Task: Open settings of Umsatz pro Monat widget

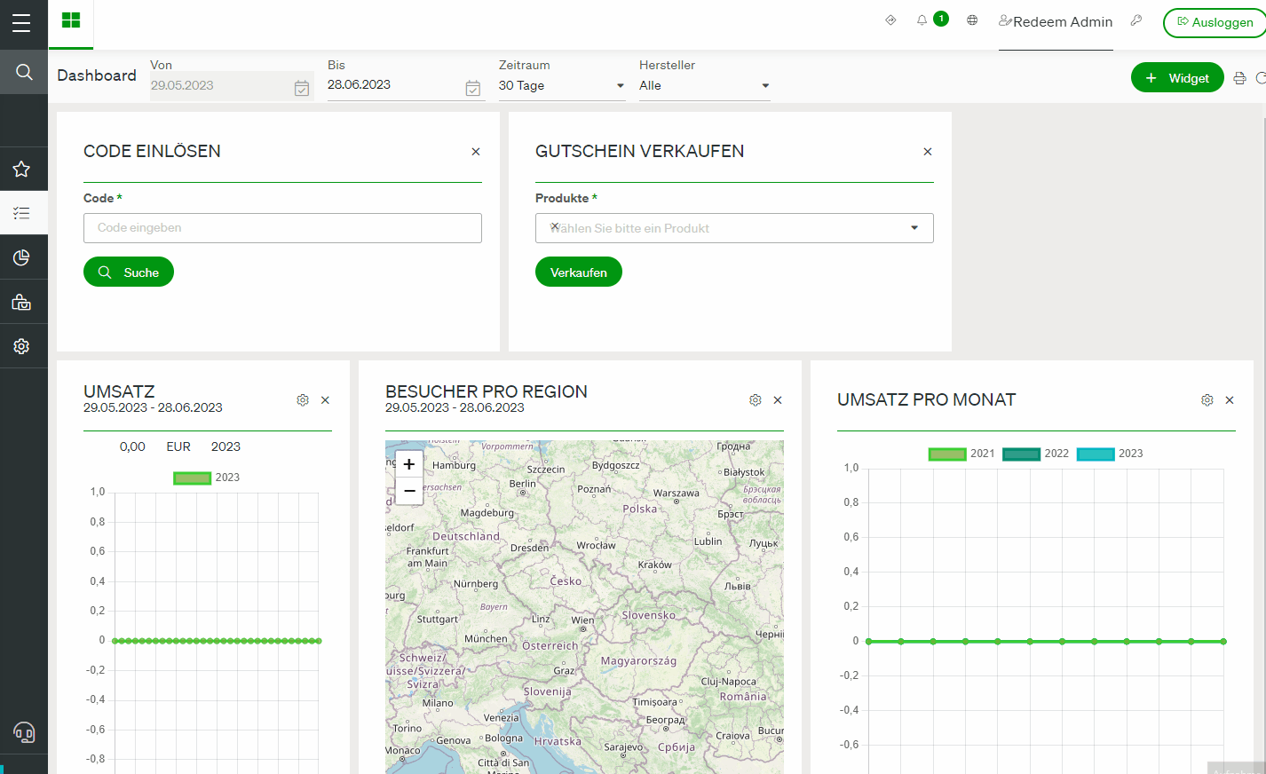Action: pos(1207,400)
